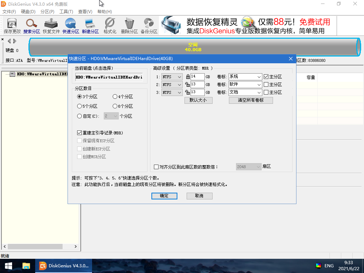Click the OK (确定) button

coord(164,196)
